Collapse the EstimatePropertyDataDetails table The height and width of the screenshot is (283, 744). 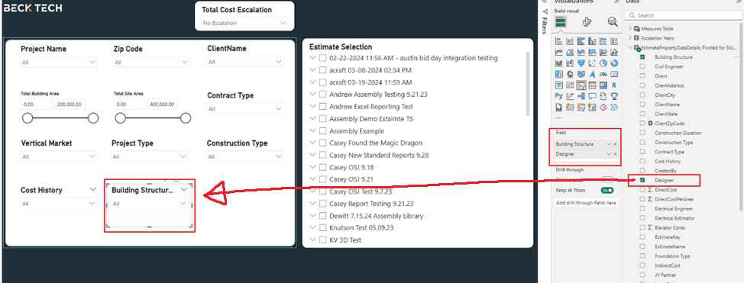pos(629,47)
